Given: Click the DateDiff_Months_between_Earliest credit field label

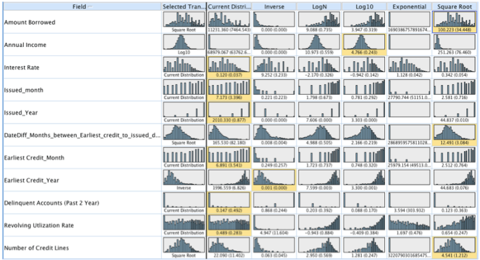Looking at the screenshot, I should click(81, 135).
